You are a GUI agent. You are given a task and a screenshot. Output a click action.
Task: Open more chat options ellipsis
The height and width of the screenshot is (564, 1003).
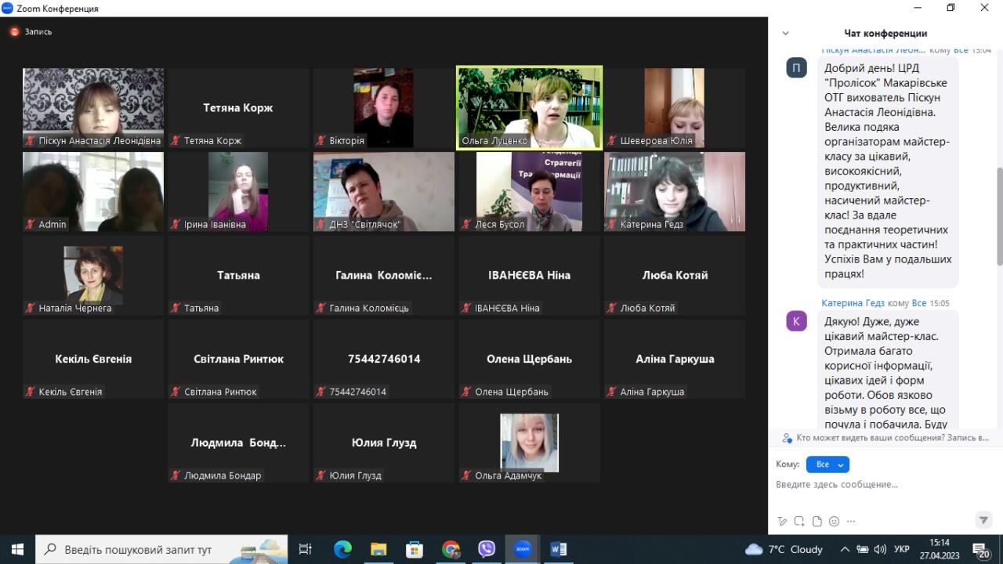click(x=851, y=521)
